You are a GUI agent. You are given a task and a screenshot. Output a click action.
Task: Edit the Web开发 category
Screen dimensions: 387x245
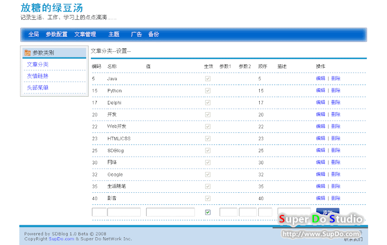pyautogui.click(x=321, y=127)
